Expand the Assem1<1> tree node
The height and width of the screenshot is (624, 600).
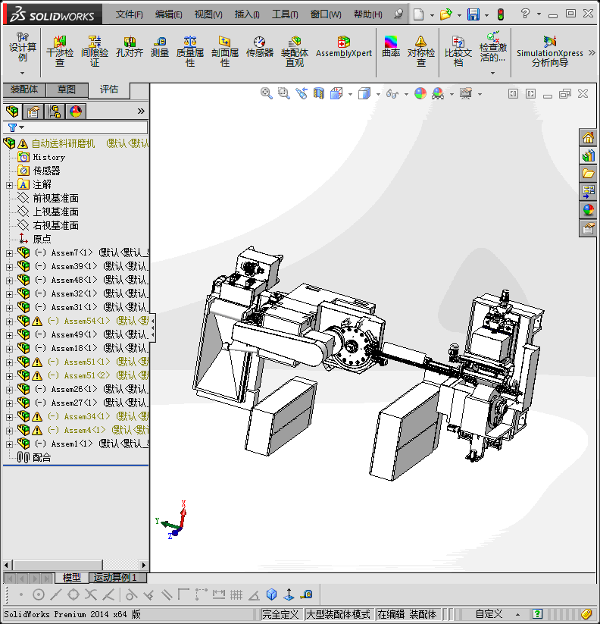[10, 444]
